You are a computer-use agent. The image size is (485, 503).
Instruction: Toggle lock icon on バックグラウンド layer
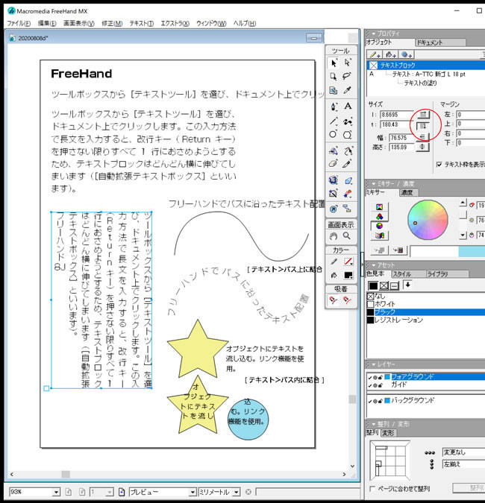pos(381,401)
